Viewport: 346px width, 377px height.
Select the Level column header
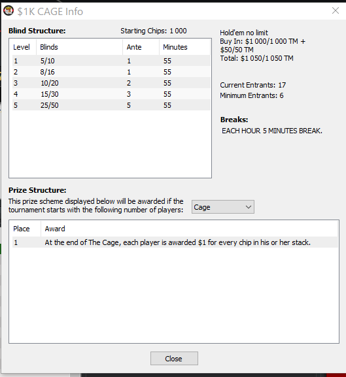tap(23, 47)
